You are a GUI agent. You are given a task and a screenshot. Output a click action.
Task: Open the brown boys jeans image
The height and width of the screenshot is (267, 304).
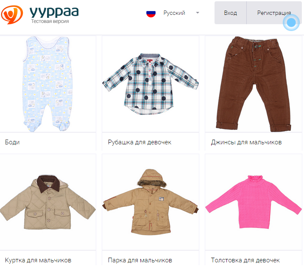tap(254, 84)
